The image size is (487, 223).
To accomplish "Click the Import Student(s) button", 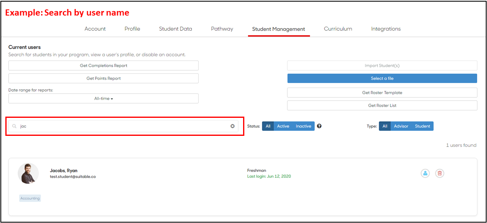I will pyautogui.click(x=382, y=65).
